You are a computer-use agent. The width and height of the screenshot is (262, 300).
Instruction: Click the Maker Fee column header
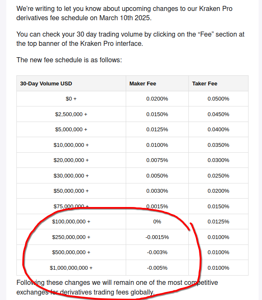(x=157, y=83)
